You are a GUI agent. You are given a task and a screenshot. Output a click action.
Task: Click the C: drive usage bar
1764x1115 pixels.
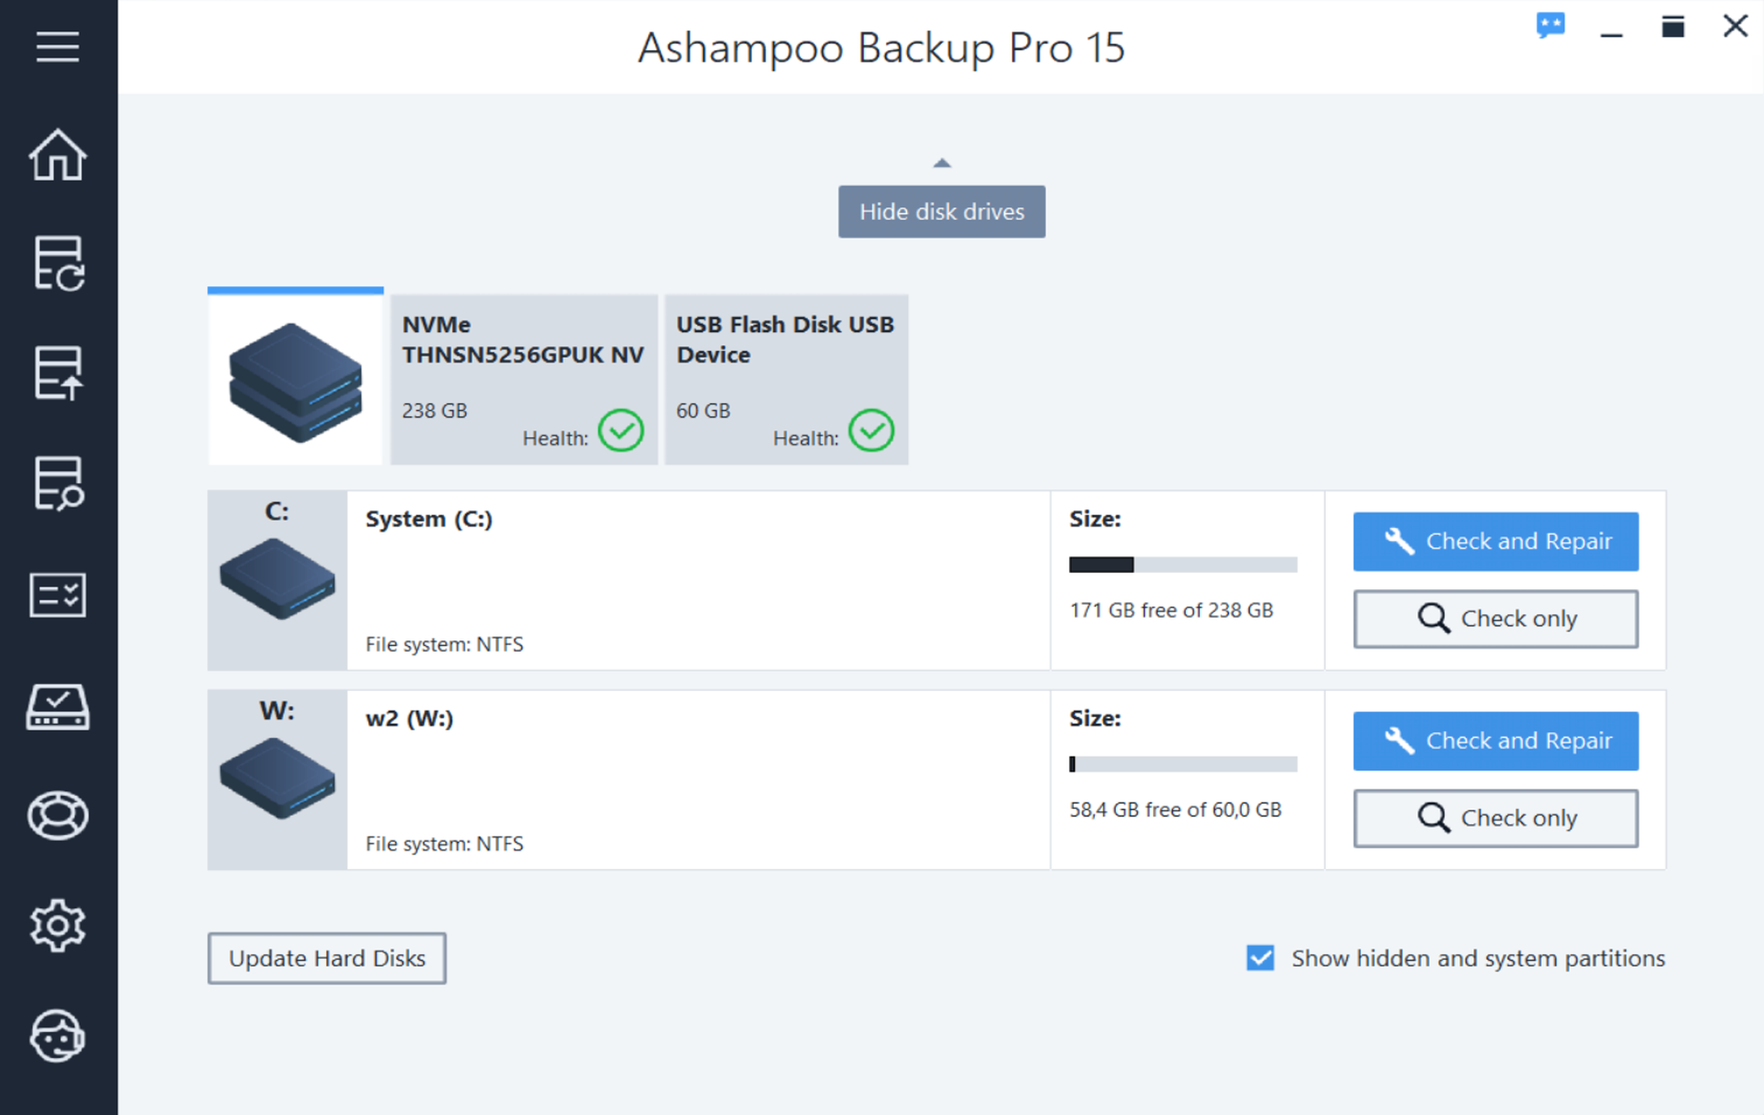point(1183,564)
